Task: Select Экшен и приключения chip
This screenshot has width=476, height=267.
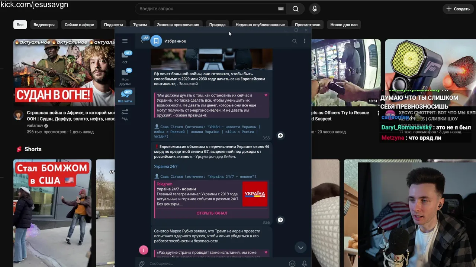Action: pyautogui.click(x=178, y=24)
